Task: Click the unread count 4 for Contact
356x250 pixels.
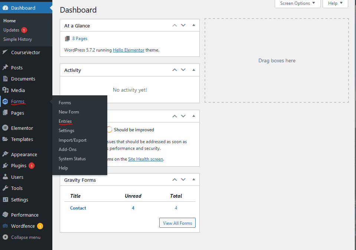Action: tap(133, 208)
